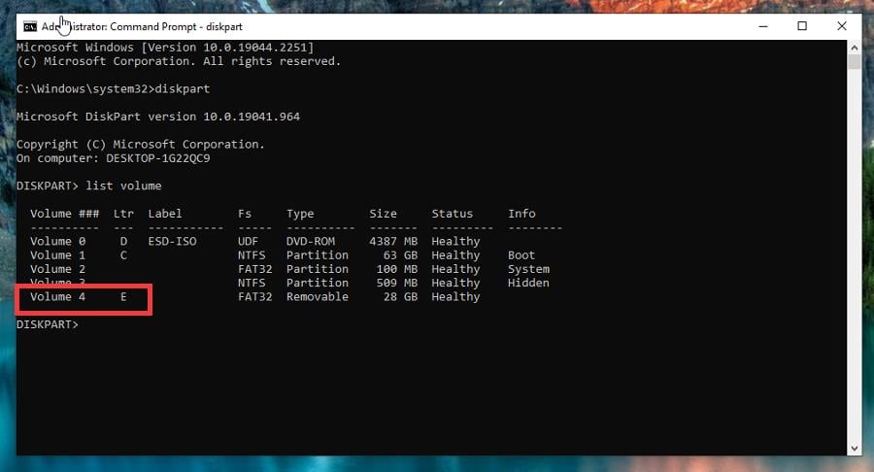Click 'FAT32' value in Volume 2 row

pos(255,269)
